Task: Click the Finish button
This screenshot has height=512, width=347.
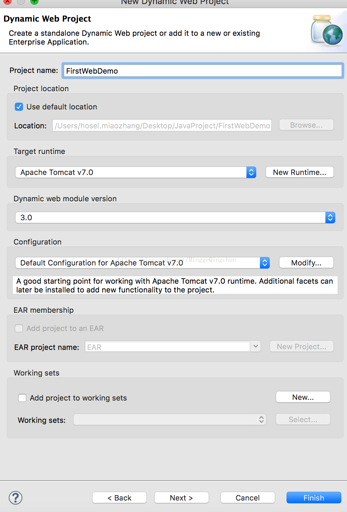Action: click(x=314, y=498)
